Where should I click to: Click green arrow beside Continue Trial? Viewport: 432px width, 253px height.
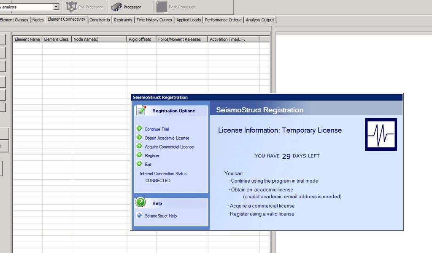click(139, 128)
